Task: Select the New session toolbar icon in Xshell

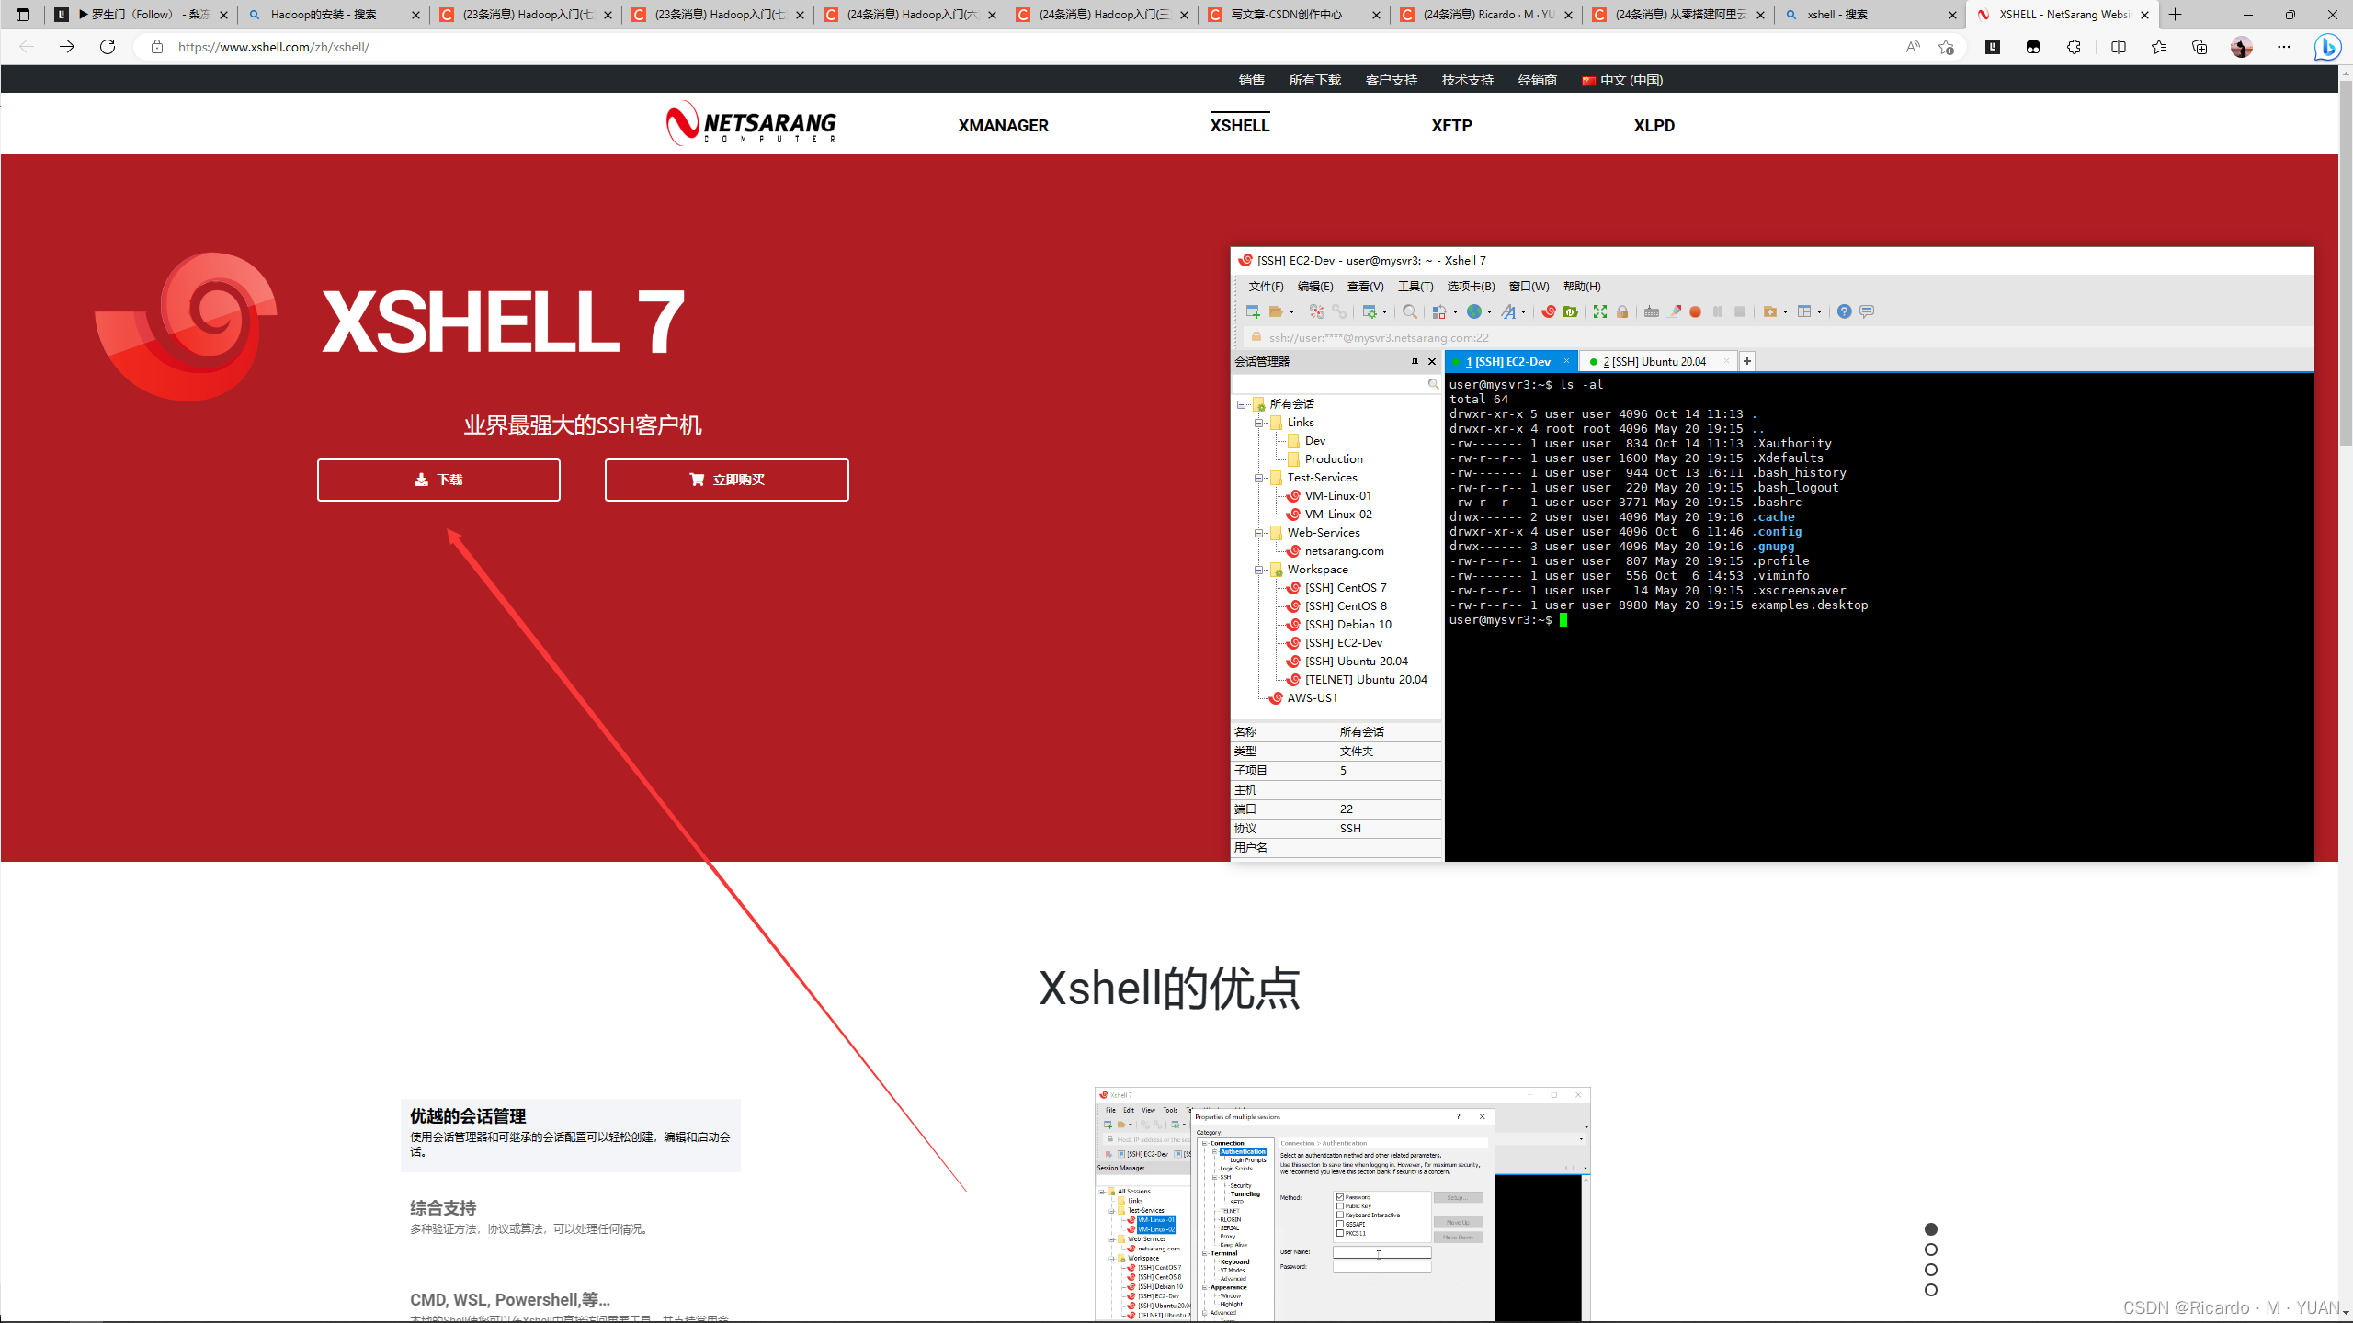Action: tap(1252, 312)
